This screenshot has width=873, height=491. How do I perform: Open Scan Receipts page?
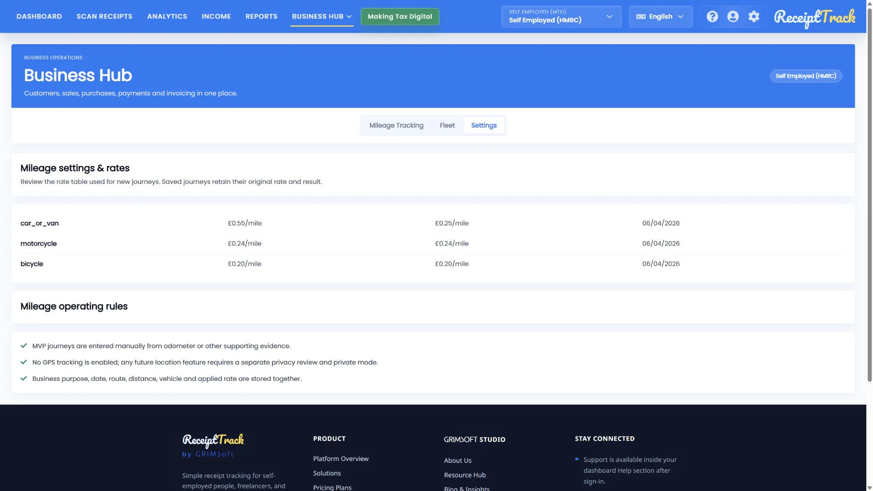coord(105,16)
